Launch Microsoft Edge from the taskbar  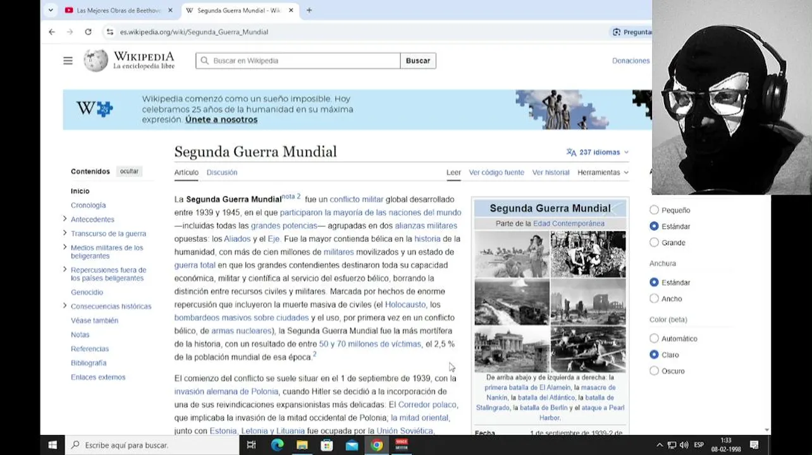click(277, 445)
